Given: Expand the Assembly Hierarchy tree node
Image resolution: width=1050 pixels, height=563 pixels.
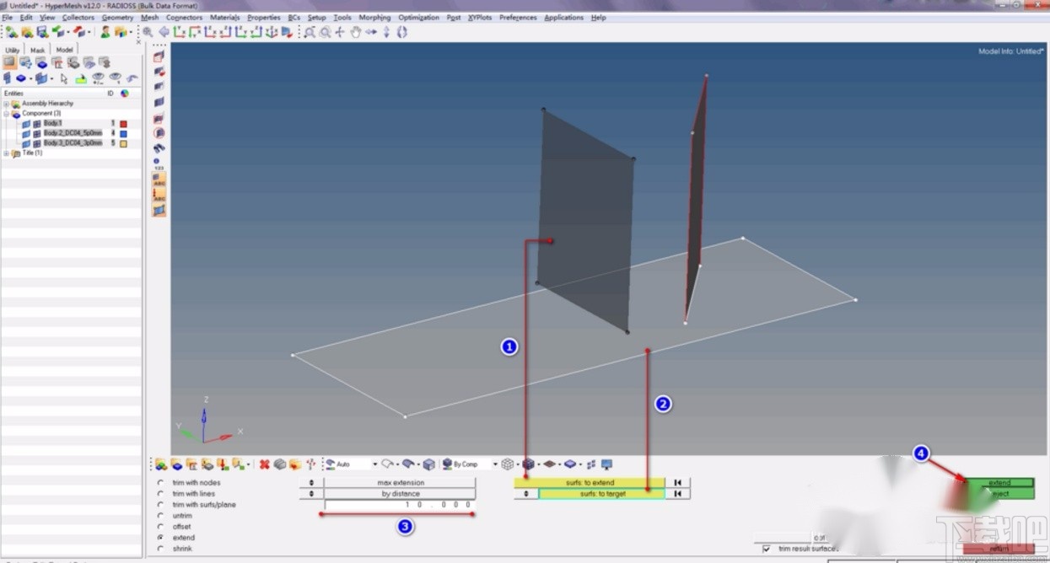Looking at the screenshot, I should (x=6, y=104).
